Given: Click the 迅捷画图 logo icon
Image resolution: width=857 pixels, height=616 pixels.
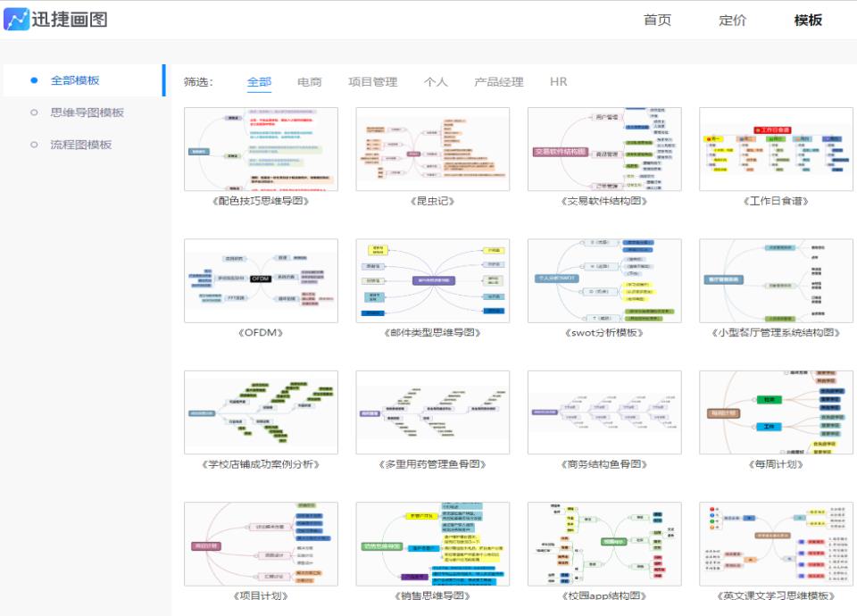Looking at the screenshot, I should click(x=16, y=20).
